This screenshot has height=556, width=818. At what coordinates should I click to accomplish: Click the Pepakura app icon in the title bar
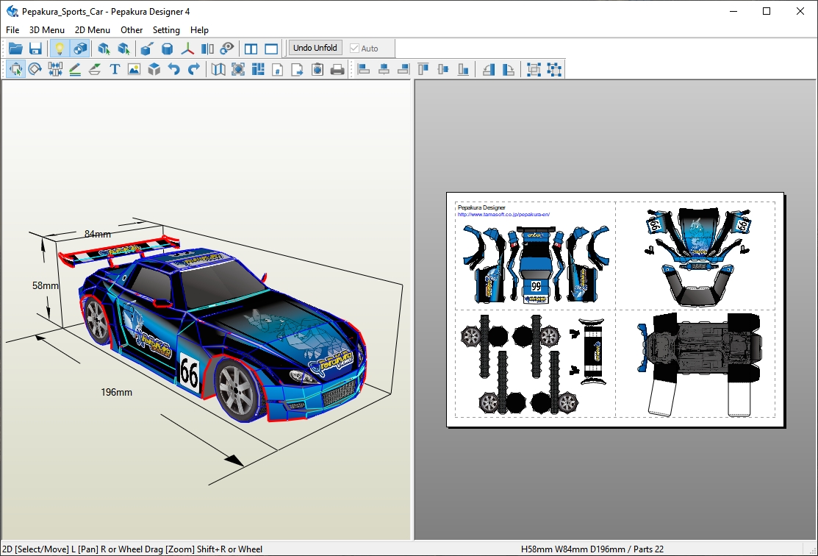(12, 11)
